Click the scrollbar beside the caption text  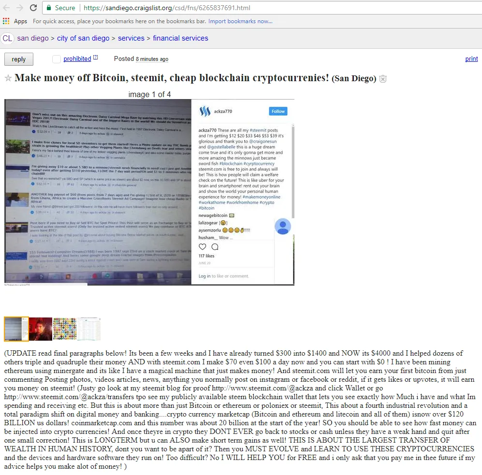click(x=293, y=171)
